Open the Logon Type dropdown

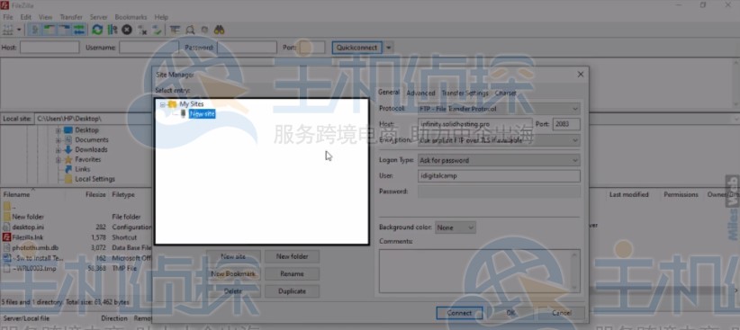(x=500, y=160)
